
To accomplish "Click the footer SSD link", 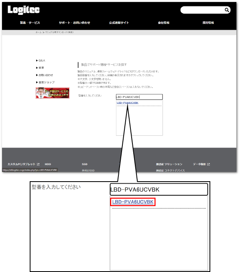I will click(x=85, y=164).
